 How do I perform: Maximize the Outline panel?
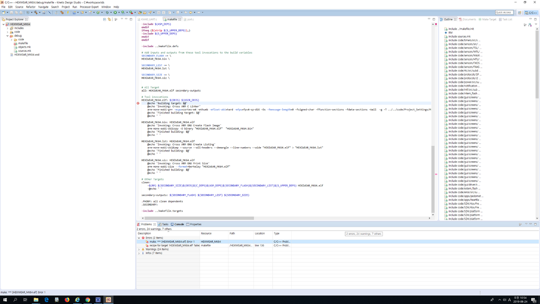536,19
